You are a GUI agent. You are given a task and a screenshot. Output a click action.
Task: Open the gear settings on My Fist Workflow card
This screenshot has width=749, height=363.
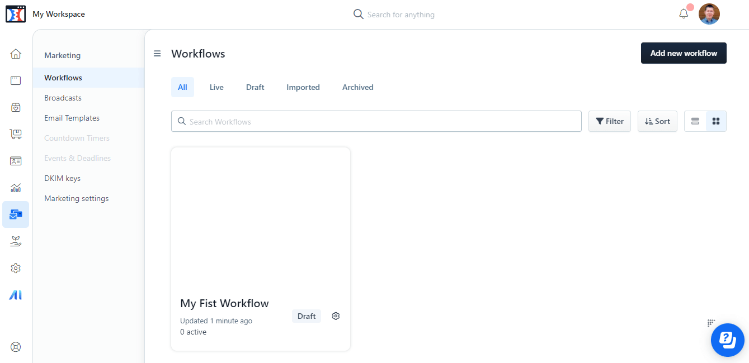click(336, 316)
